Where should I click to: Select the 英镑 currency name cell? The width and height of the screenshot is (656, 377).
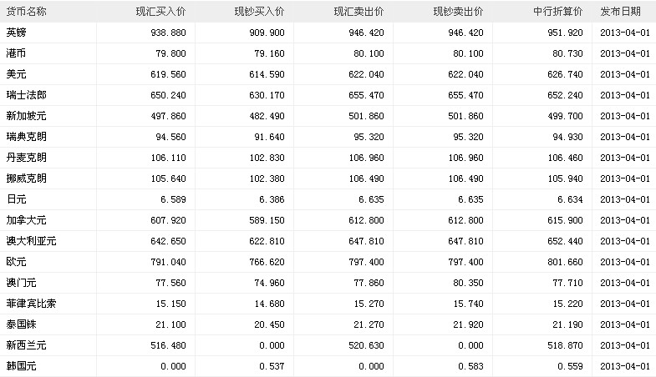click(x=17, y=33)
